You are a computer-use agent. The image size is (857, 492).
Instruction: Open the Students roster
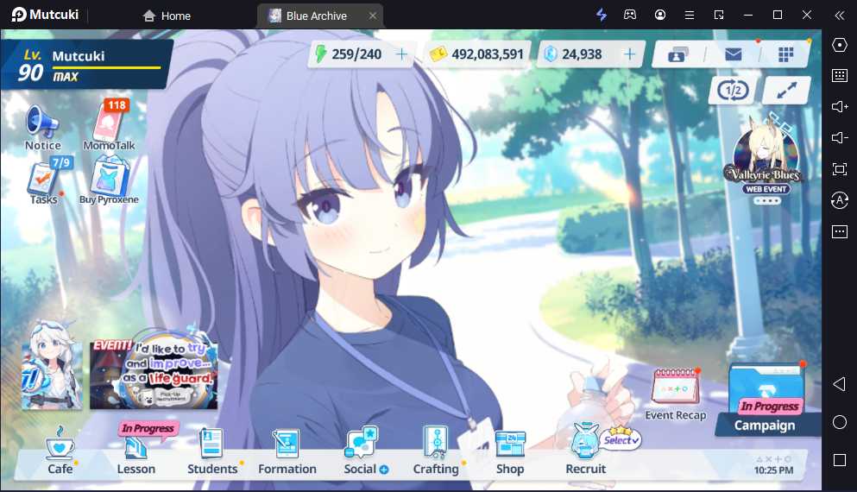[212, 451]
